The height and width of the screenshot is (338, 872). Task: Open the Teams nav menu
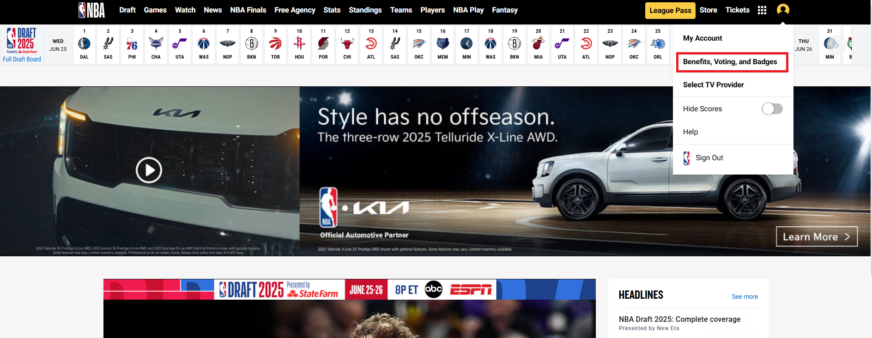tap(401, 10)
